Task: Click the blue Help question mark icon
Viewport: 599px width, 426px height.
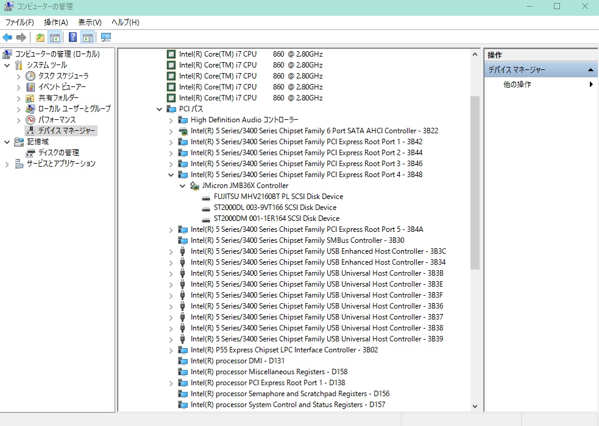Action: 73,38
